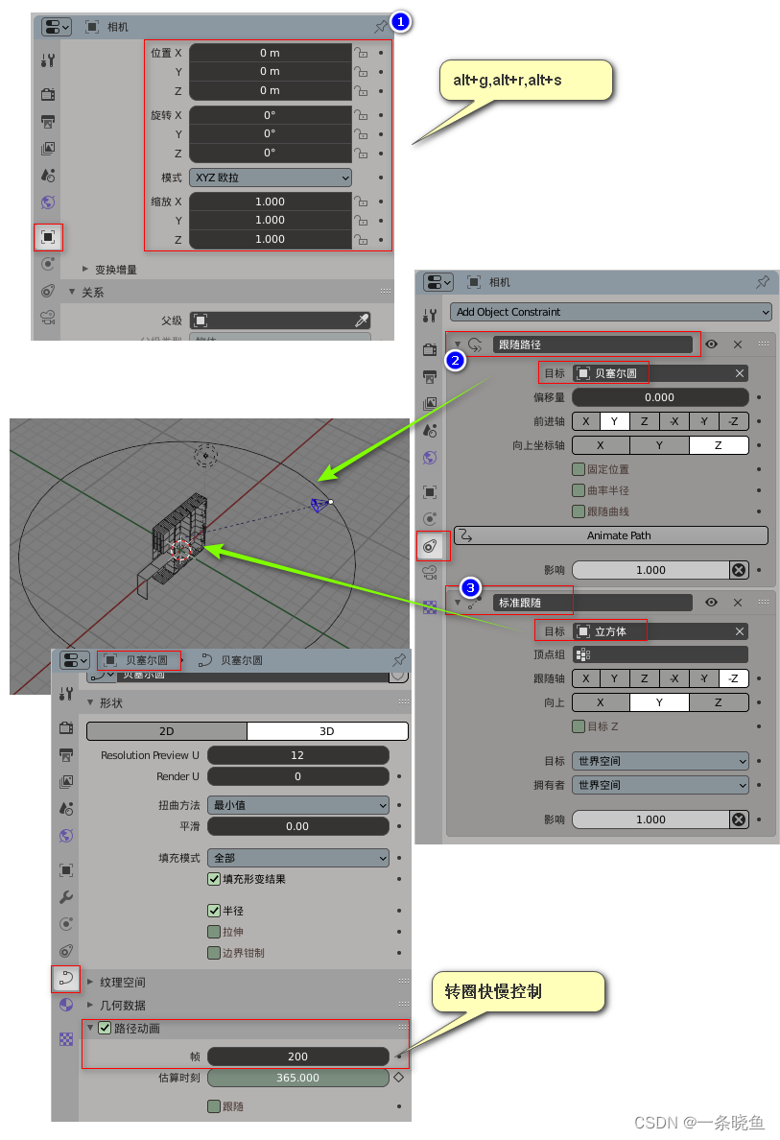The width and height of the screenshot is (780, 1140).
Task: Enable the 跟随曲线 checkbox
Action: (579, 511)
